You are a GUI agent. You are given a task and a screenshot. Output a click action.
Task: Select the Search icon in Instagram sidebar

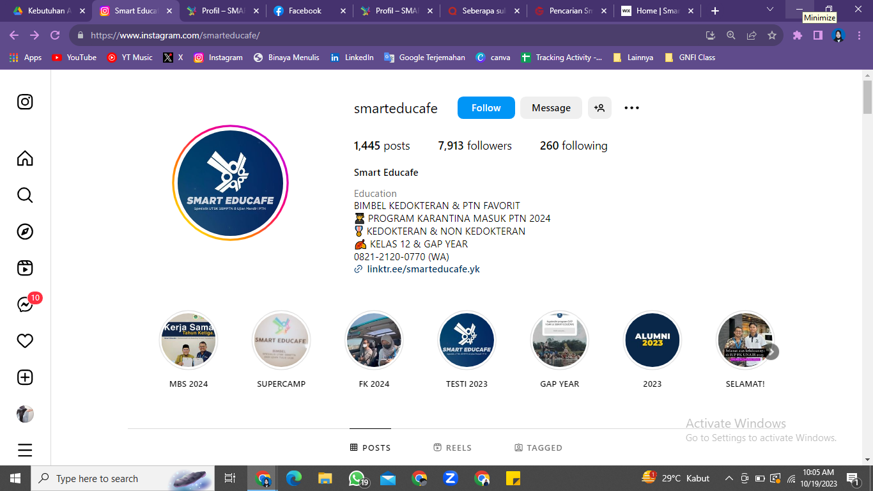24,195
